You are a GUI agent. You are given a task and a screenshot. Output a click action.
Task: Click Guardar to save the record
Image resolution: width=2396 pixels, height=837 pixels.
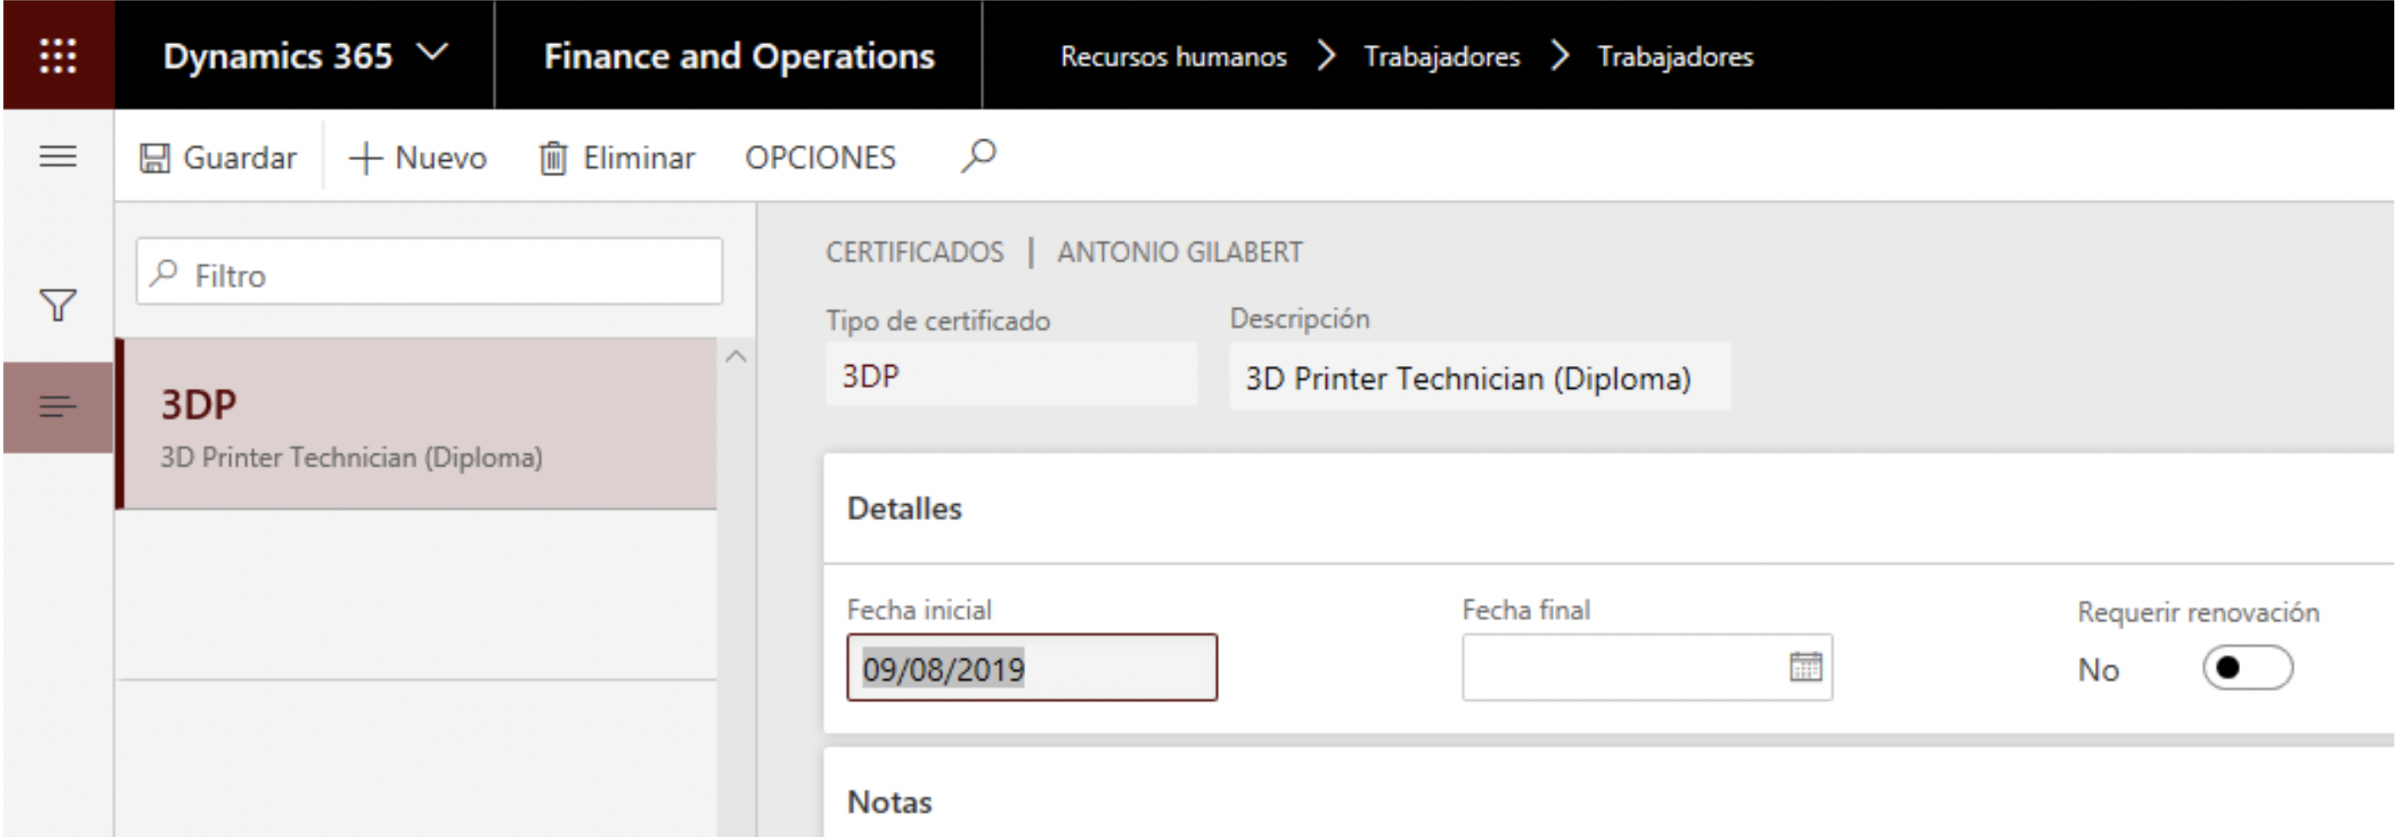point(218,157)
